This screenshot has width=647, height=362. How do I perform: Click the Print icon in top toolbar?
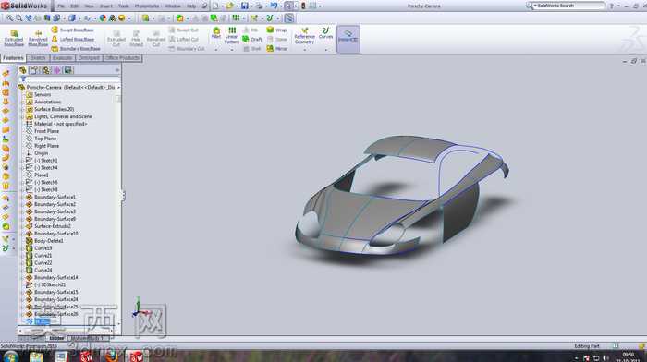(x=259, y=6)
